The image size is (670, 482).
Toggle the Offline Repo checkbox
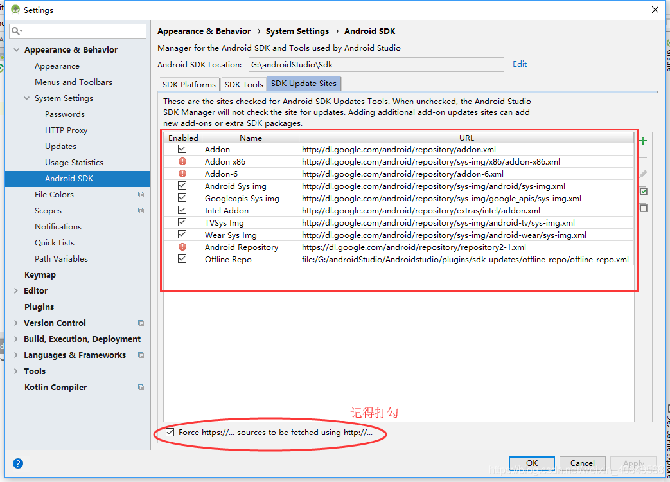[182, 259]
